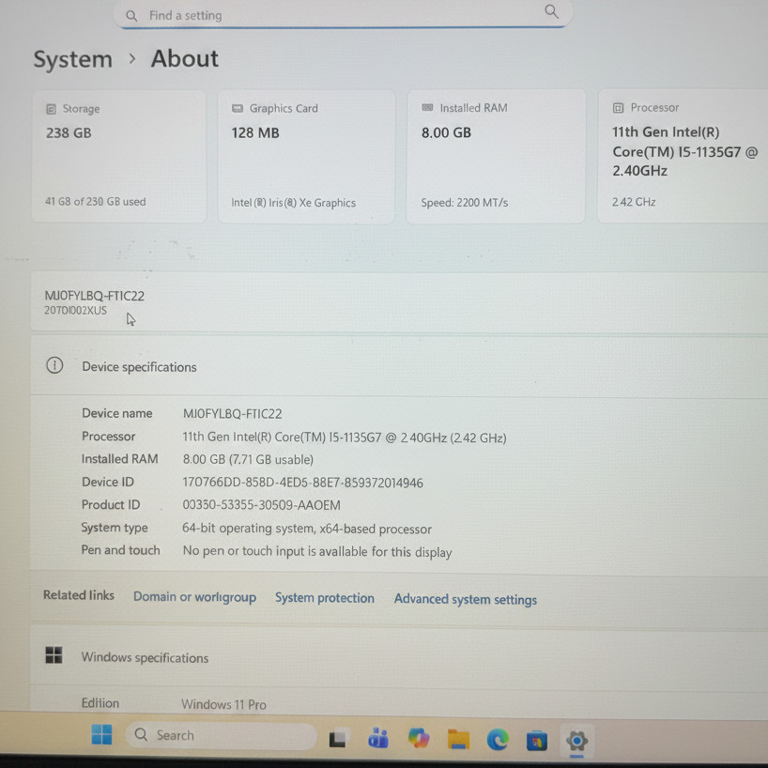Select the Device ID value
Viewport: 768px width, 768px height.
click(302, 483)
